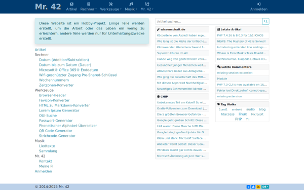Expand the Musik navbar dropdown
Screen dimensions: 304x190
coord(131,7)
